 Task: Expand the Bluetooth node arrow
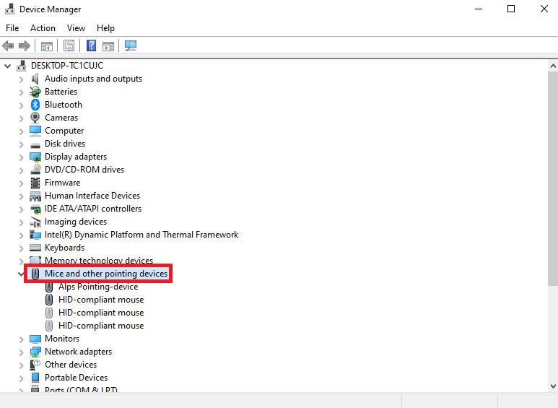coord(22,105)
